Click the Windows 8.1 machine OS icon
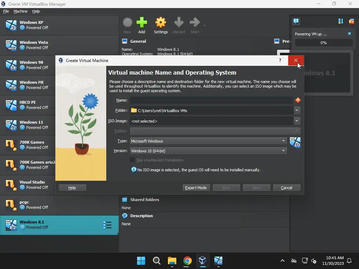This screenshot has height=269, width=359. pos(11,225)
